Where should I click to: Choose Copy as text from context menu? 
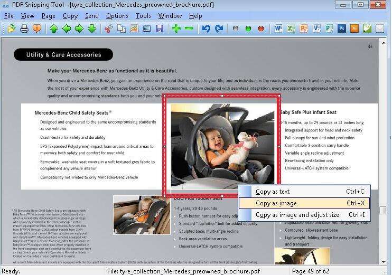point(304,192)
